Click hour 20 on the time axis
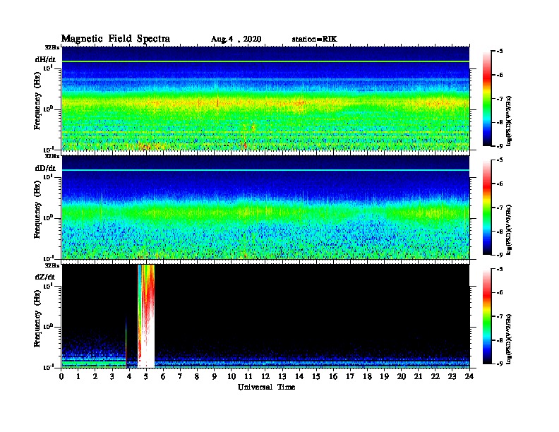Viewport: 559px width, 432px height. (x=402, y=376)
